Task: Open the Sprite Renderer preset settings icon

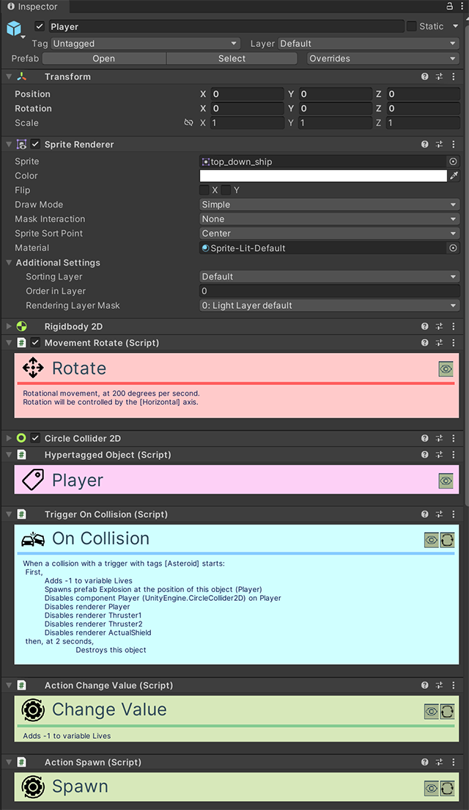Action: click(x=440, y=145)
